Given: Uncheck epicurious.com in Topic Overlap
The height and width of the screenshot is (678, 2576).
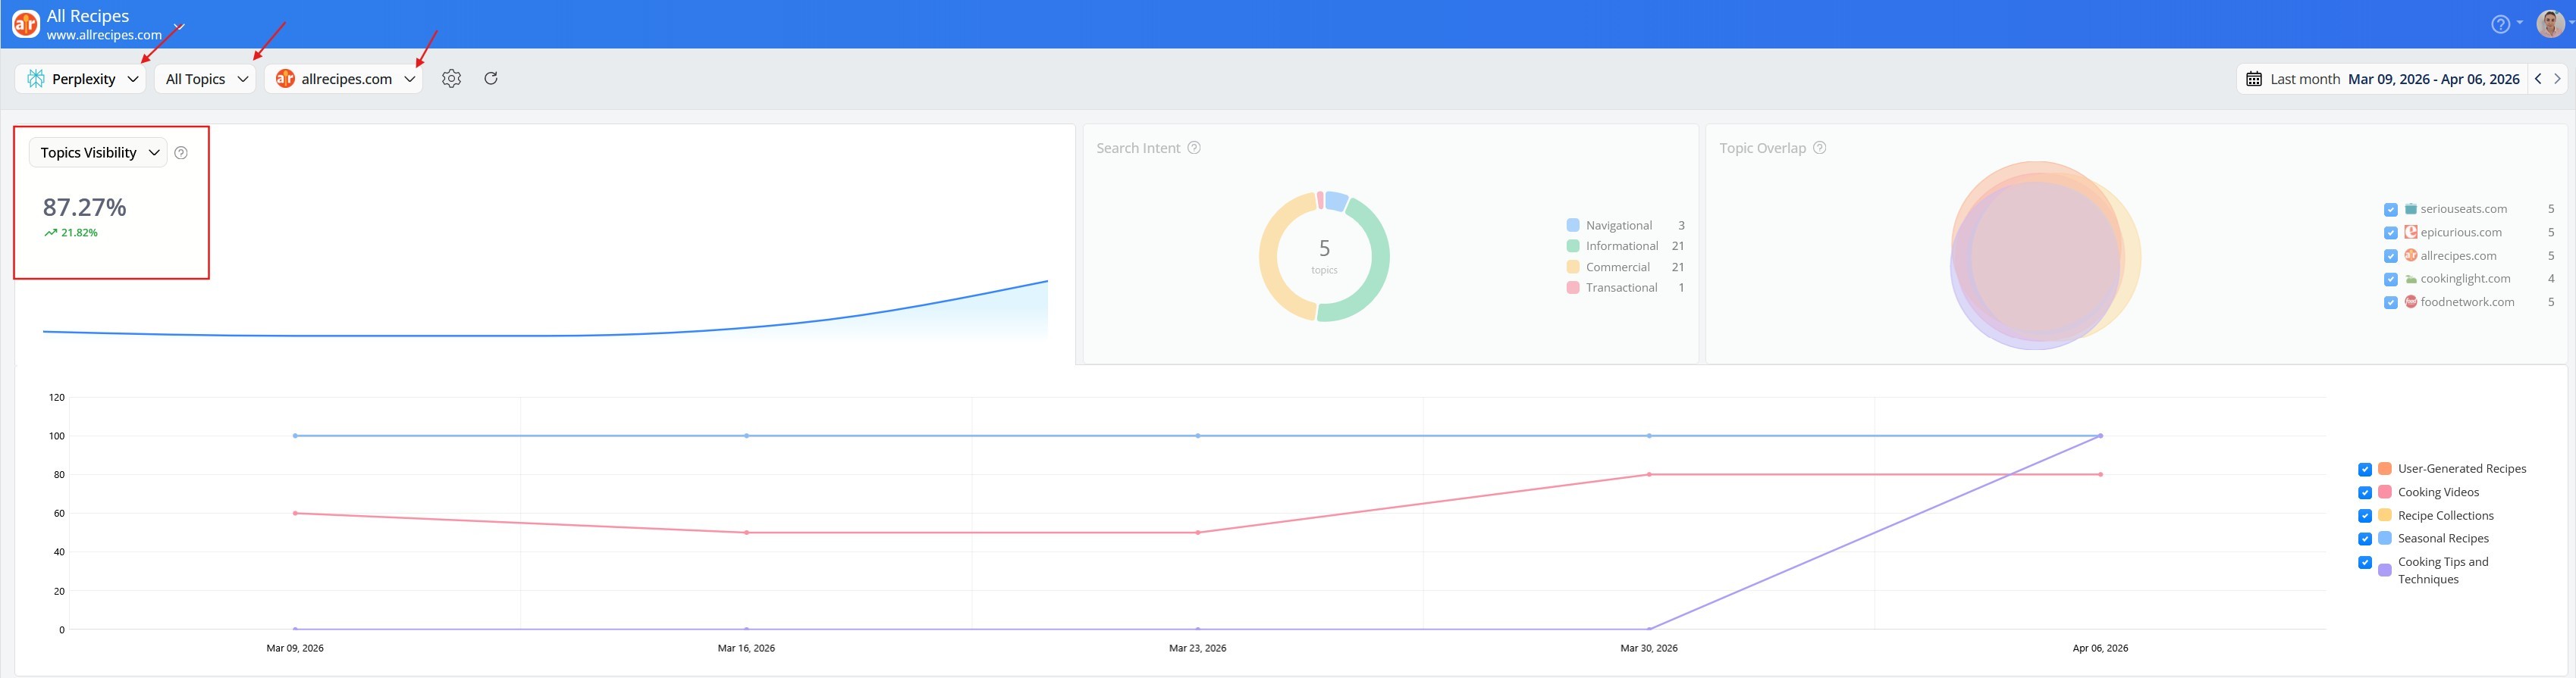Looking at the screenshot, I should [2390, 233].
